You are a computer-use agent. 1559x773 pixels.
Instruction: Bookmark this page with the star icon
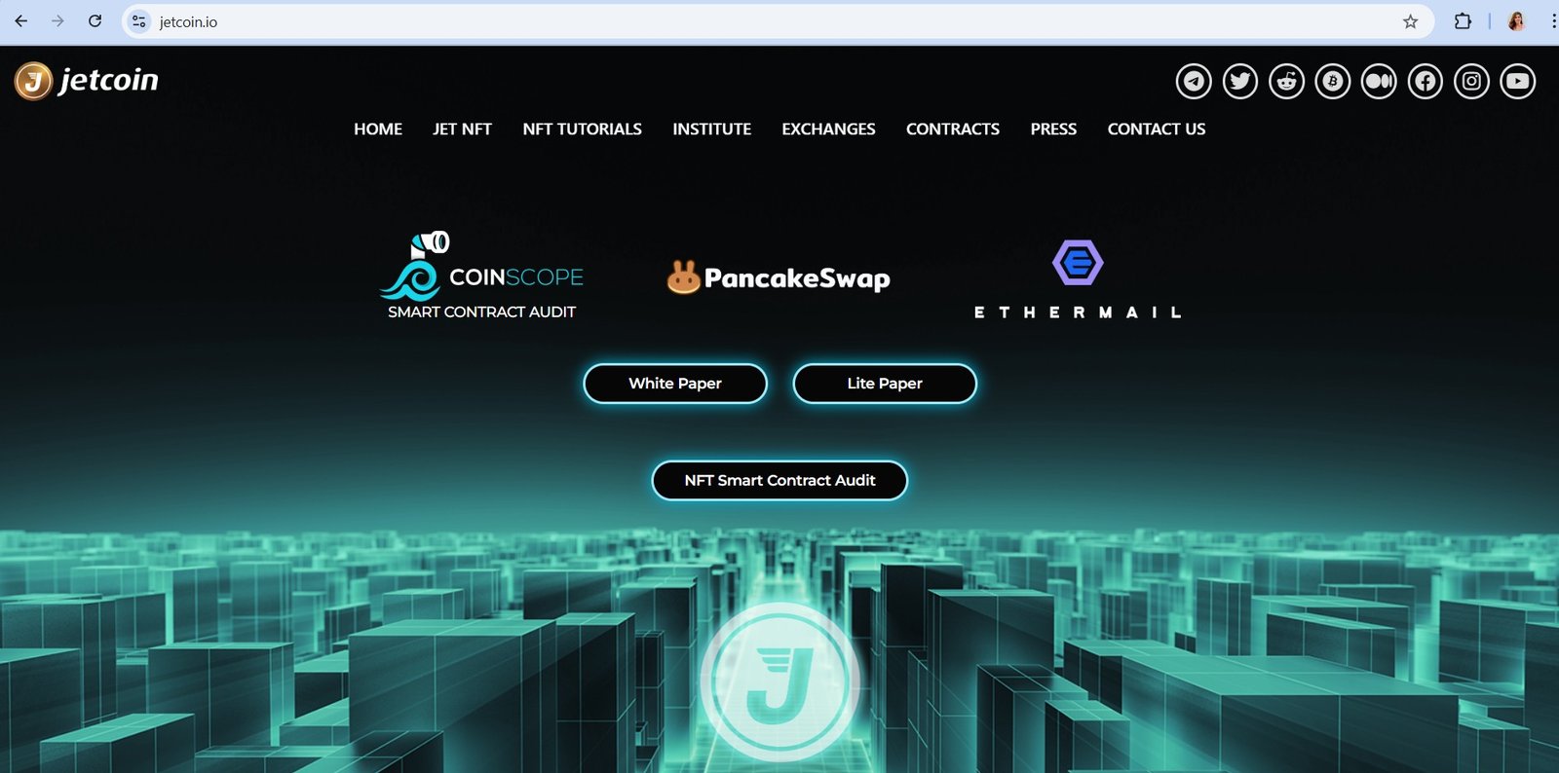1410,21
